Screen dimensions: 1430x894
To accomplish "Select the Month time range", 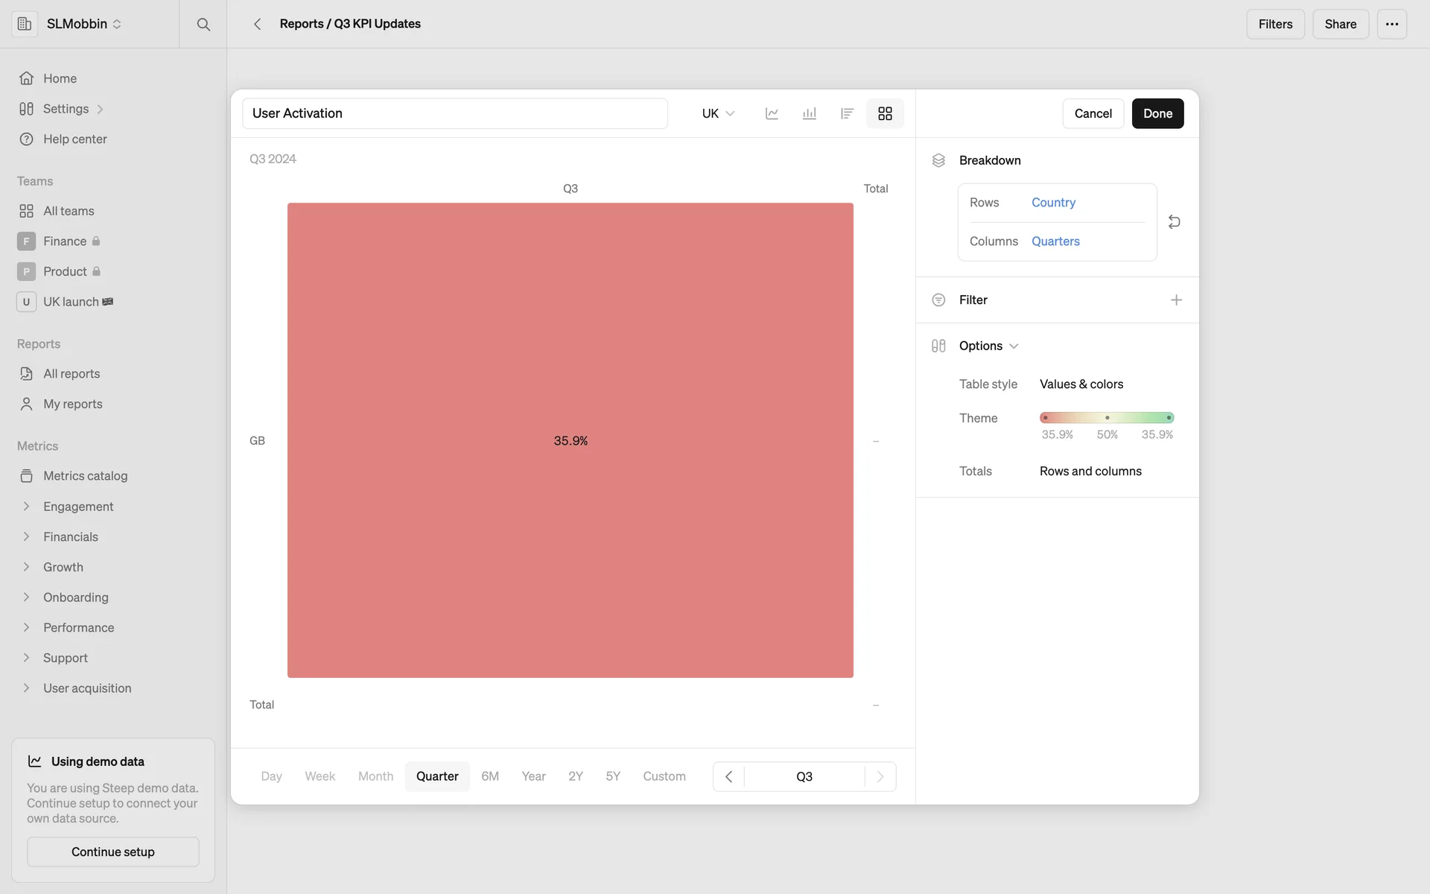I will [375, 776].
